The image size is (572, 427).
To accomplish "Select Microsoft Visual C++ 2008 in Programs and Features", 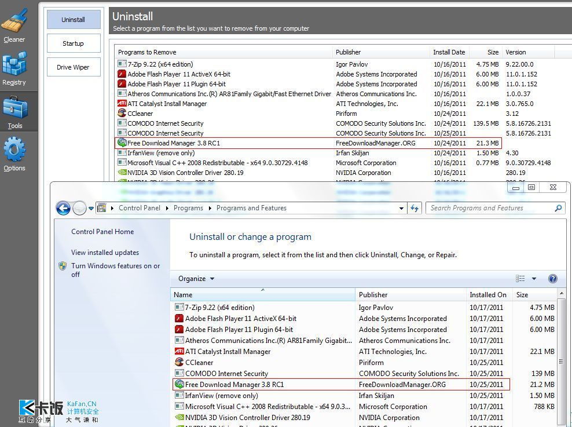I will click(364, 407).
